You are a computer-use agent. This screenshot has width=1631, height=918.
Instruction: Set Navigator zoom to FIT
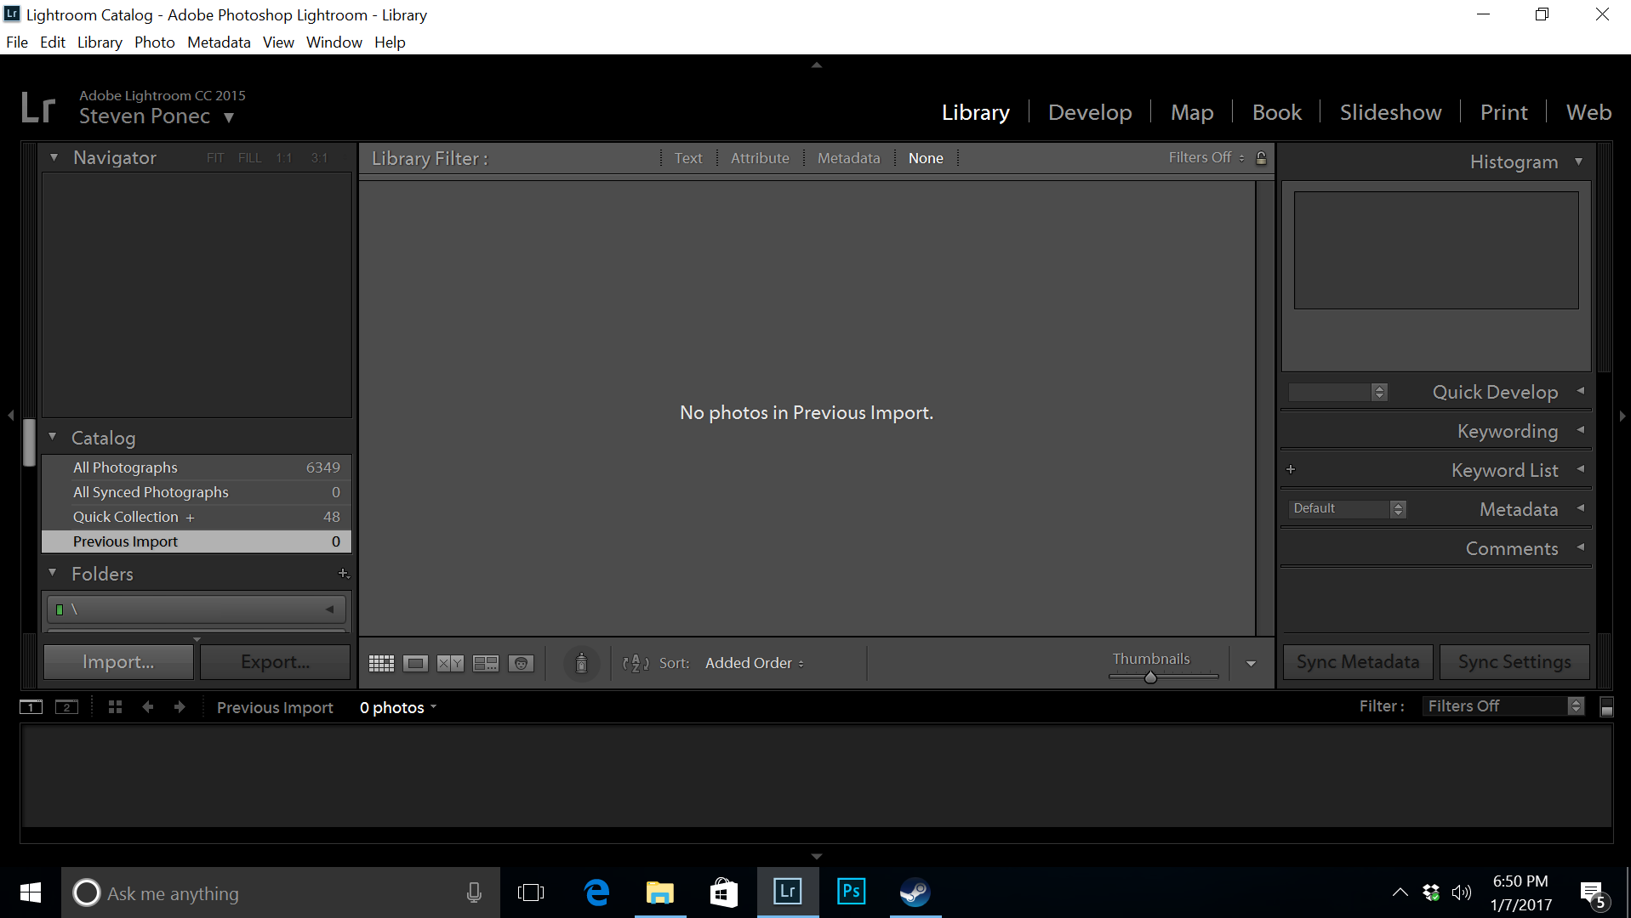(215, 158)
